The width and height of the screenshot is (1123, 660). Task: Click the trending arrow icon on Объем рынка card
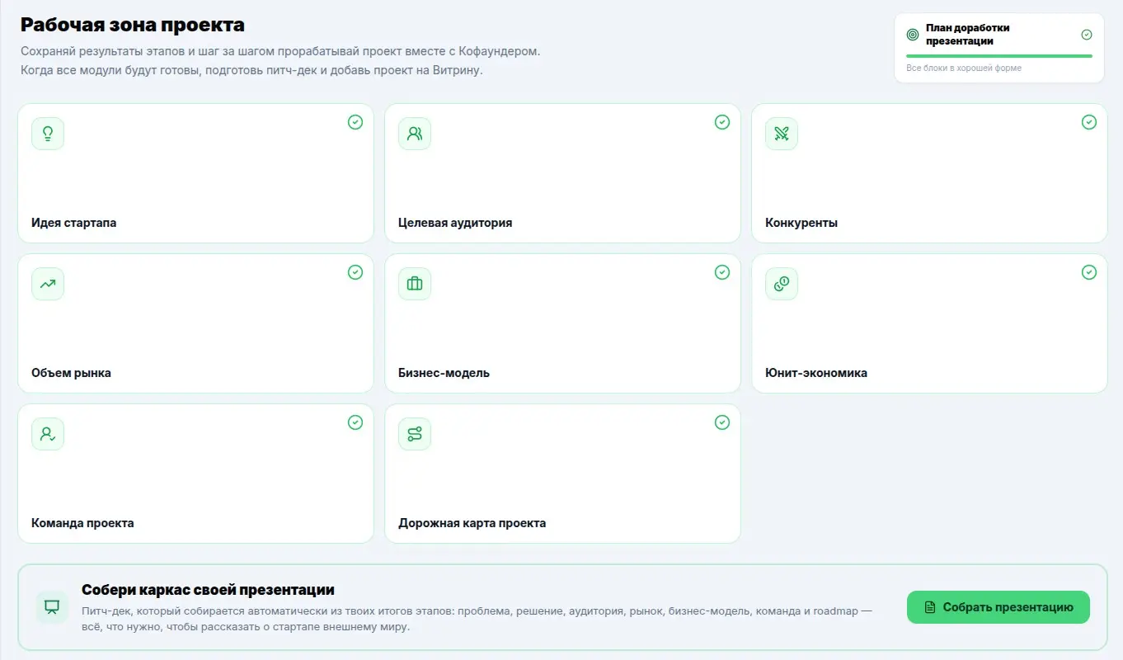[48, 284]
